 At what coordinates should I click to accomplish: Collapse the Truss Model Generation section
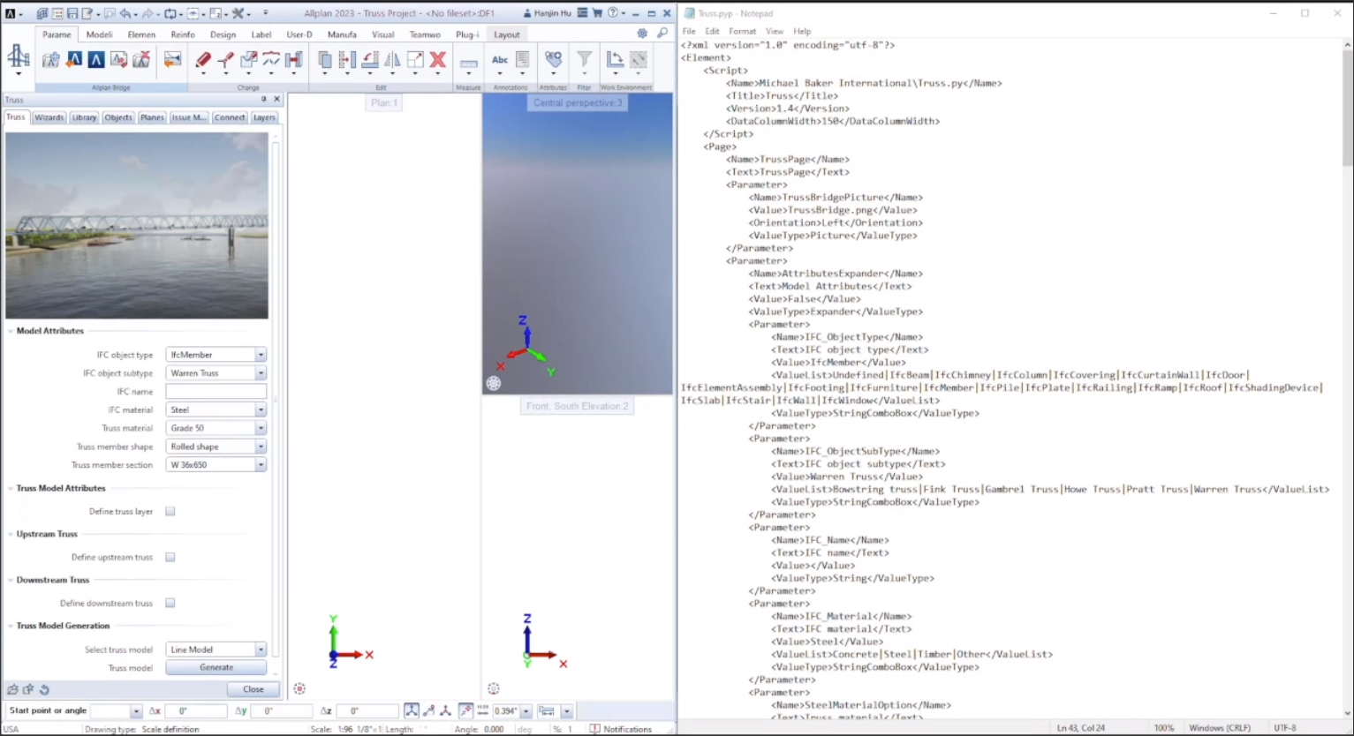11,626
